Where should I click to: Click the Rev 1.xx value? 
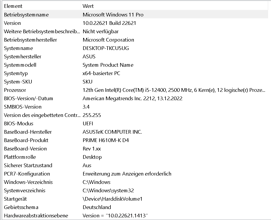coord(92,149)
